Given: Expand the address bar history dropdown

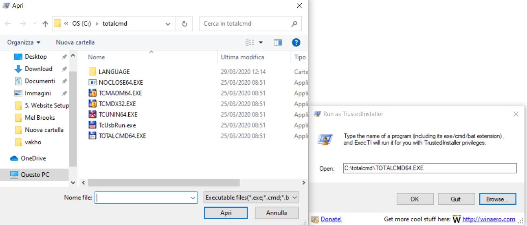Looking at the screenshot, I should (168, 24).
